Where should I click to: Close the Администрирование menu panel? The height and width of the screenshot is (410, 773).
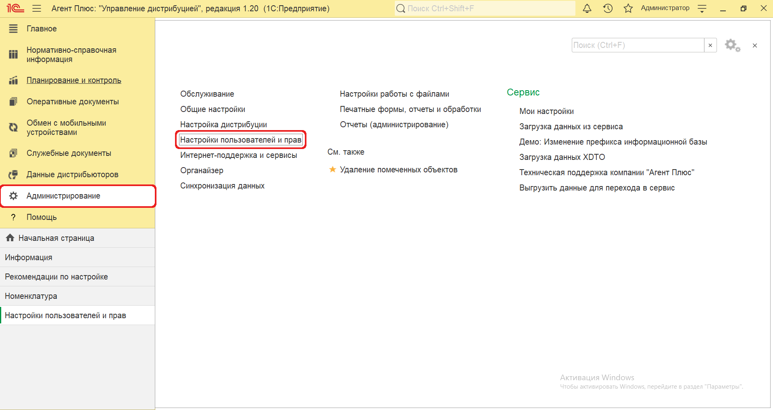pyautogui.click(x=754, y=46)
